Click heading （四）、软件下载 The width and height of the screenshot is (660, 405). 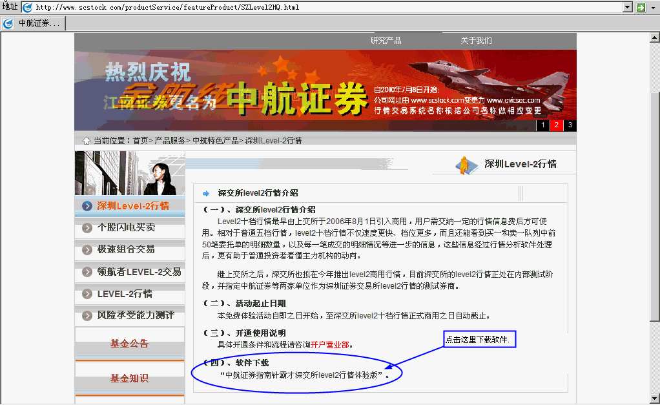click(236, 362)
